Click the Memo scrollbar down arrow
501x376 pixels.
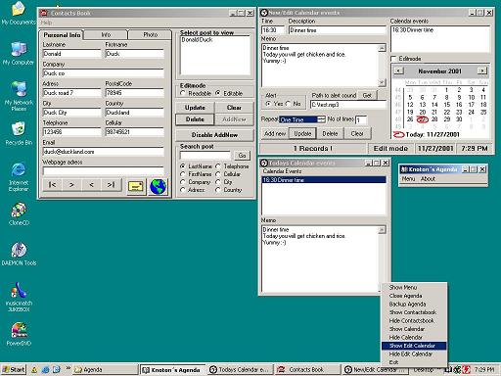382,82
